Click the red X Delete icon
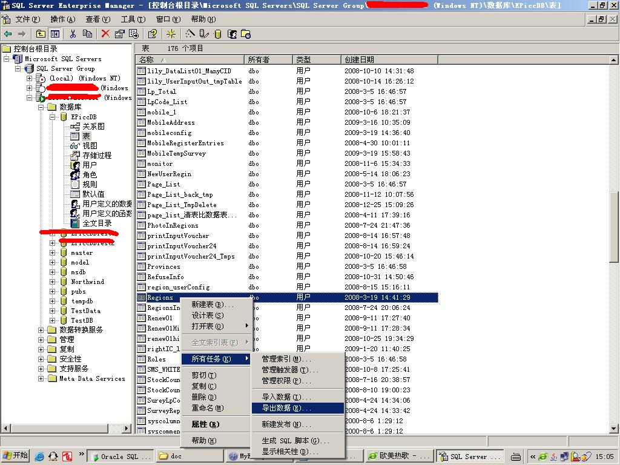 (x=105, y=34)
